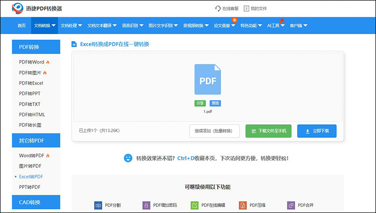Viewport: 376px width, 213px height.
Task: Click the 立即下载 download button
Action: pyautogui.click(x=316, y=131)
